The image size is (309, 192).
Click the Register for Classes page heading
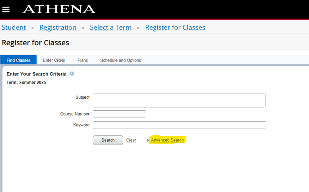[x=36, y=43]
